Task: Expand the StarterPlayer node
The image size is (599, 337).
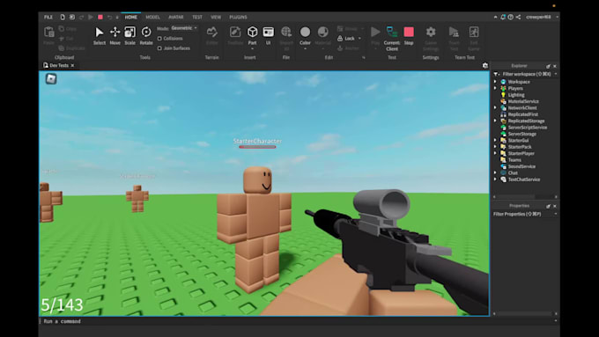Action: coord(495,153)
